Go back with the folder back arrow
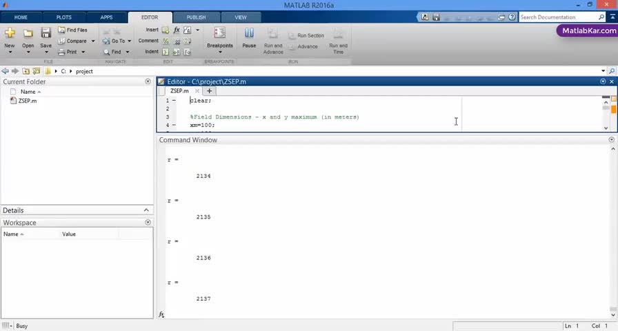This screenshot has height=331, width=618. click(x=5, y=71)
